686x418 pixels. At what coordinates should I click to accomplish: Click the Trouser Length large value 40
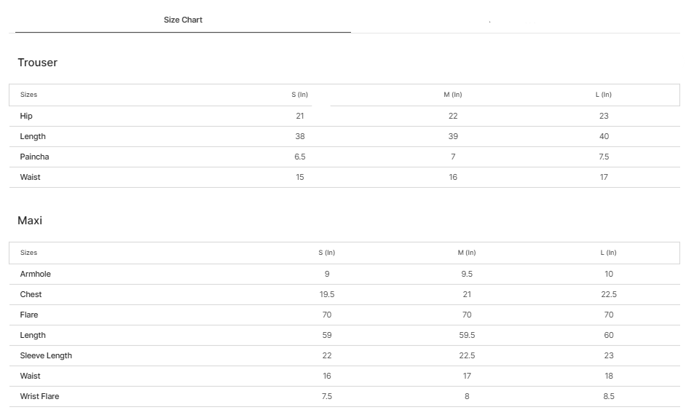[x=604, y=136]
